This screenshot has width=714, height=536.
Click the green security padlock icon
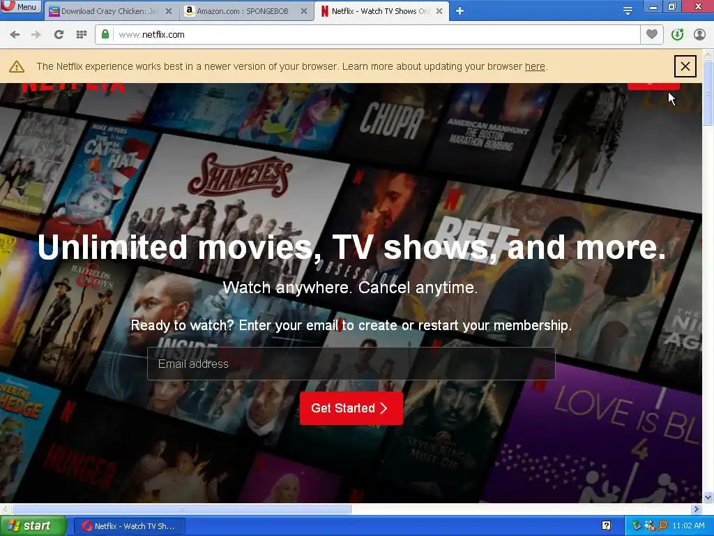coord(105,34)
